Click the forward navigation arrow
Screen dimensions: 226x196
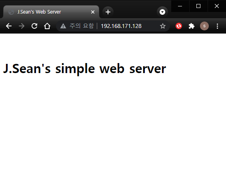(22, 26)
